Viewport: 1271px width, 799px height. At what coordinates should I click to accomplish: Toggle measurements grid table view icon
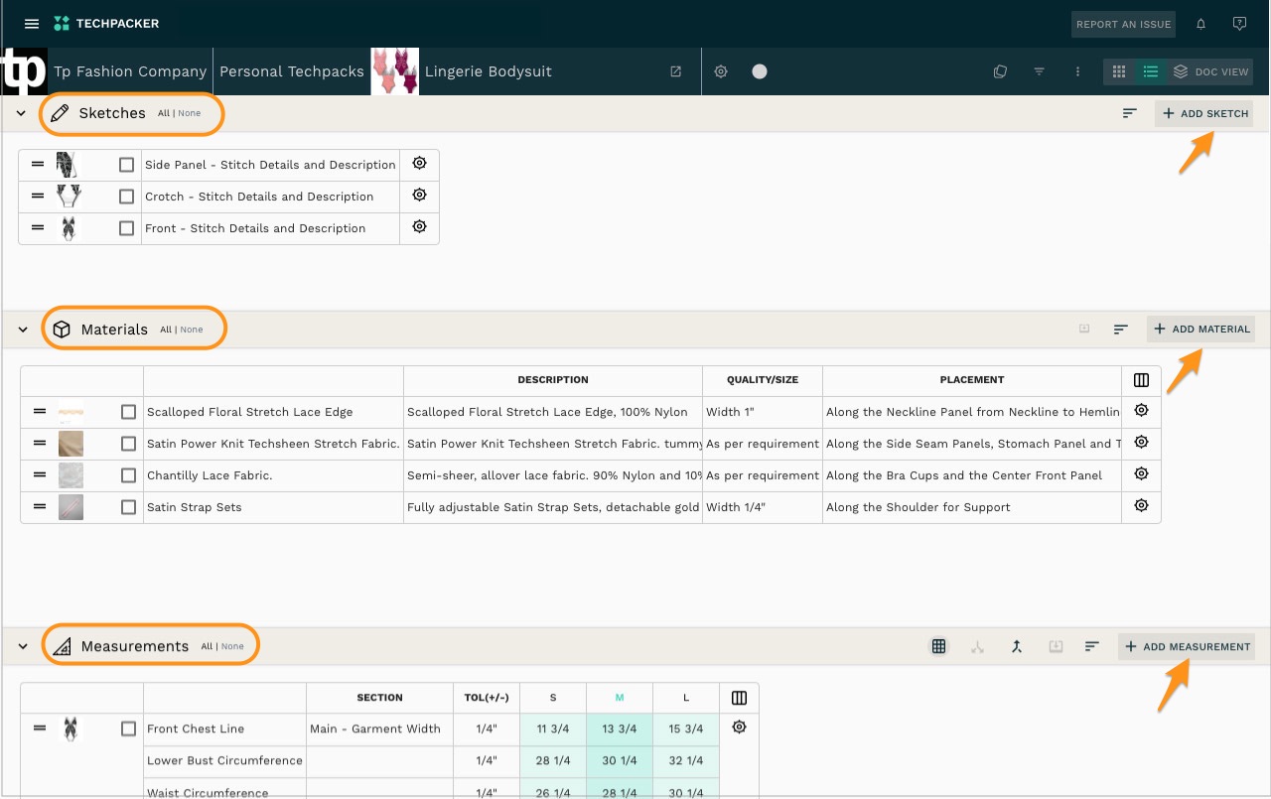[938, 646]
